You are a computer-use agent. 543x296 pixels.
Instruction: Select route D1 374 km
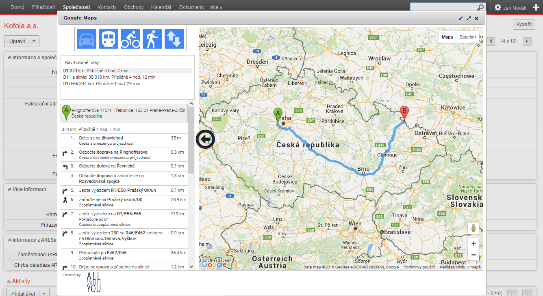tap(128, 71)
